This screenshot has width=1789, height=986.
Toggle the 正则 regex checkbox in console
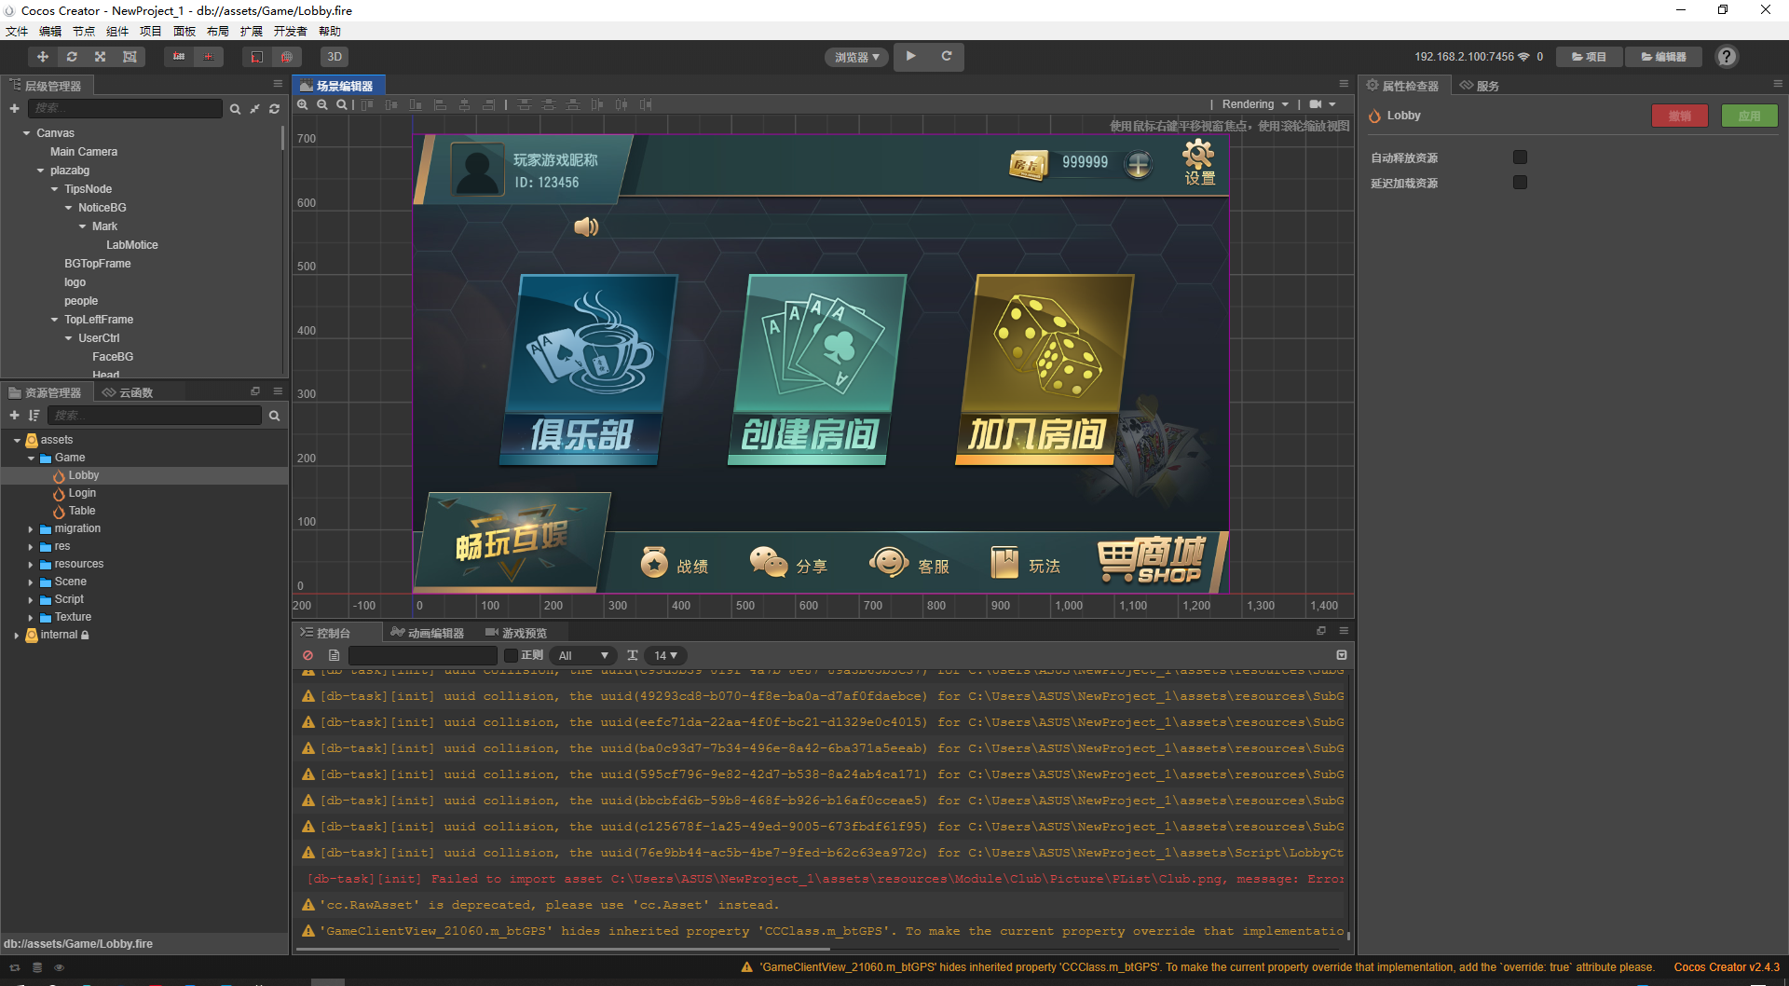point(511,655)
